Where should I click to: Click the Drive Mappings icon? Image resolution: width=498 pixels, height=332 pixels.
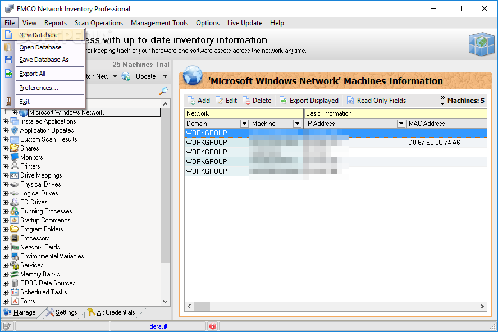(x=14, y=175)
